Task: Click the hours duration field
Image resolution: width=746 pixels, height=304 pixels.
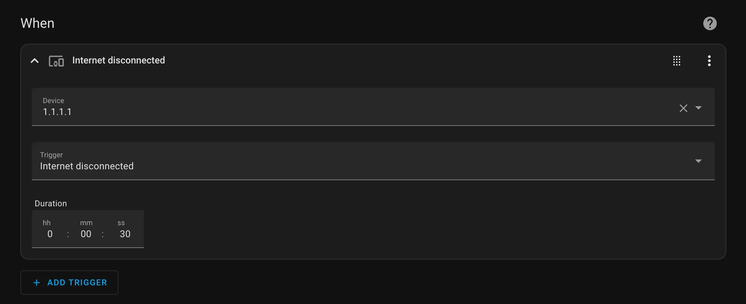Action: [x=50, y=234]
